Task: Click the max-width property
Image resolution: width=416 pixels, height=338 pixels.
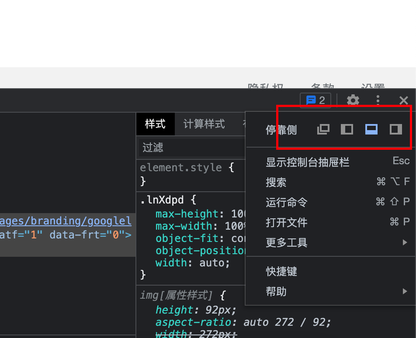Action: point(184,226)
